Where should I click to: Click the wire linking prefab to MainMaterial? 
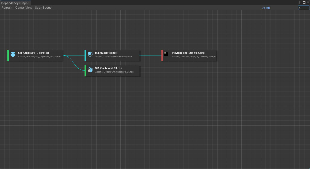[x=74, y=55]
